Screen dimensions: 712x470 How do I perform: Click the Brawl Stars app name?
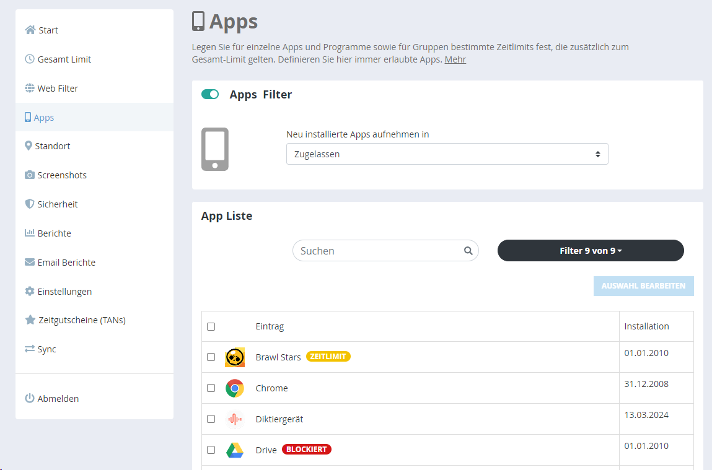point(278,357)
